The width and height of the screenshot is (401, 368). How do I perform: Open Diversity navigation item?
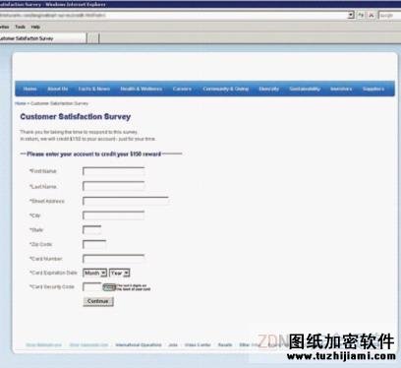[x=268, y=89]
